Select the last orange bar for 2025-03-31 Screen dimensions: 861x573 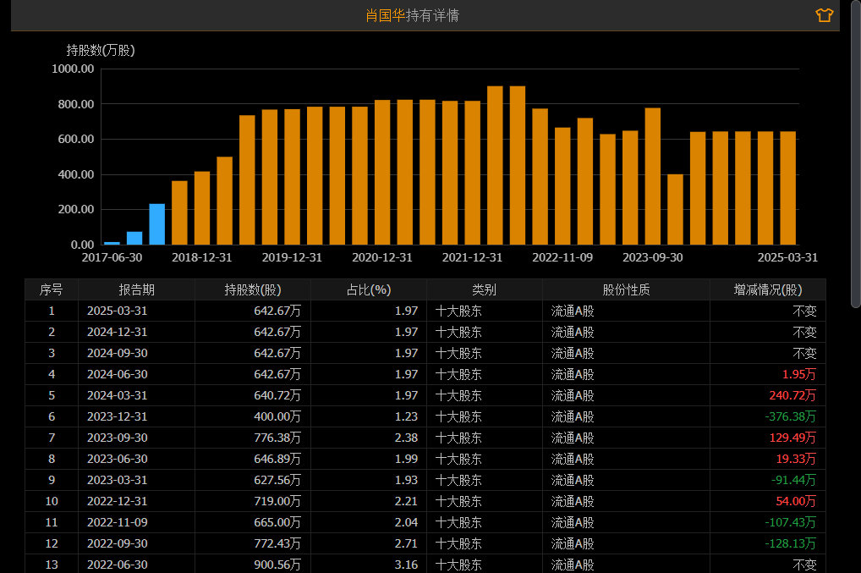click(x=788, y=188)
